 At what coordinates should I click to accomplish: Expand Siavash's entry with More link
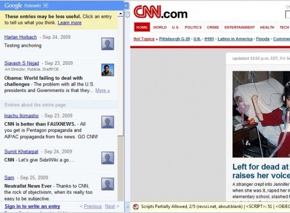(x=103, y=90)
